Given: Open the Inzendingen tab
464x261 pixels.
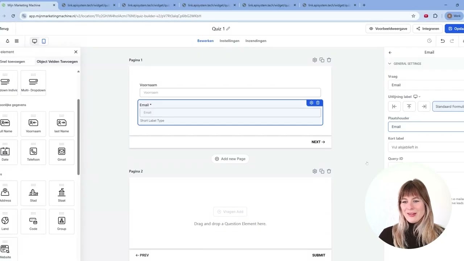Looking at the screenshot, I should pyautogui.click(x=256, y=41).
